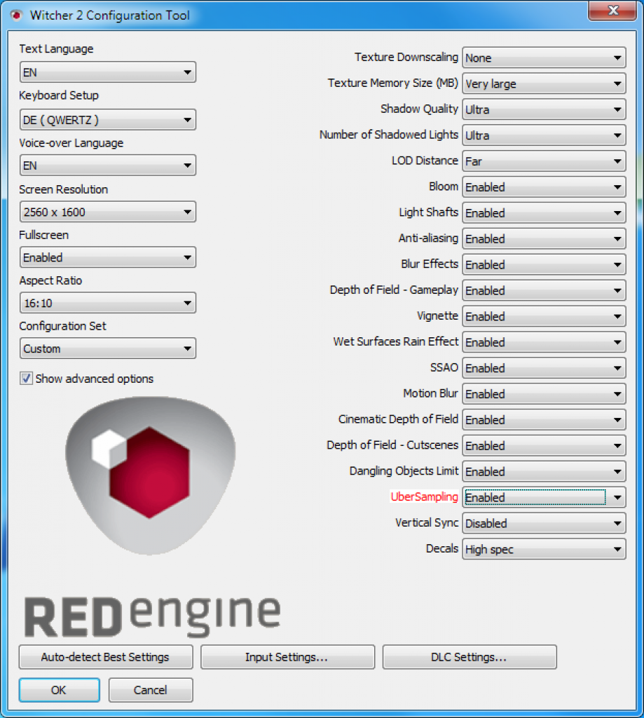Screen dimensions: 644x718
Task: Open the Shadow Quality dropdown
Action: [544, 110]
